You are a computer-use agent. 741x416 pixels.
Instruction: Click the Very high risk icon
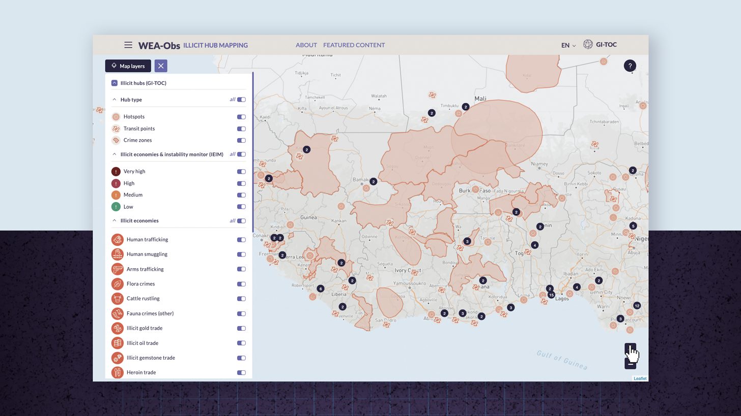click(116, 172)
